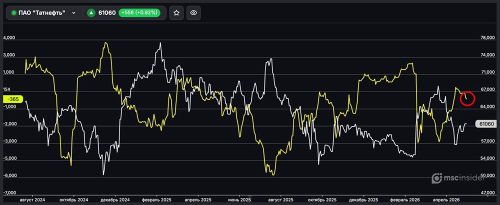
Task: Click the msc insider watermark logo
Action: [x=454, y=177]
